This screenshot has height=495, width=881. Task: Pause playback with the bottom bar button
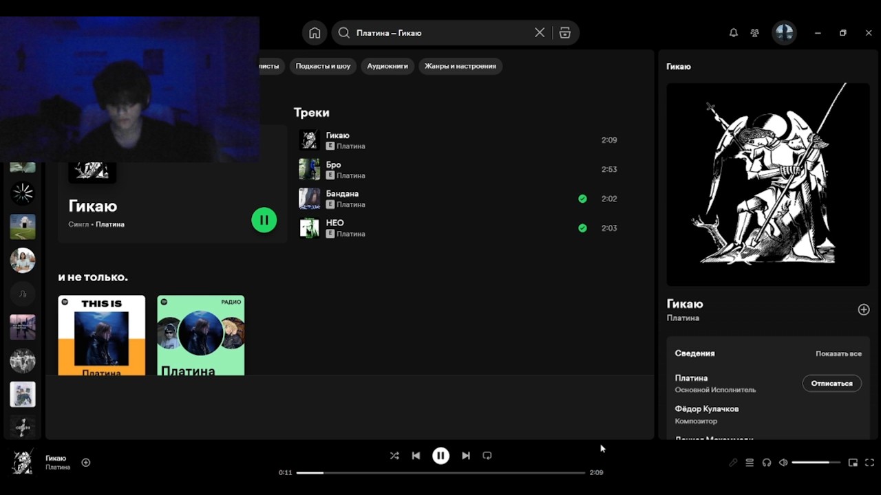pyautogui.click(x=440, y=455)
